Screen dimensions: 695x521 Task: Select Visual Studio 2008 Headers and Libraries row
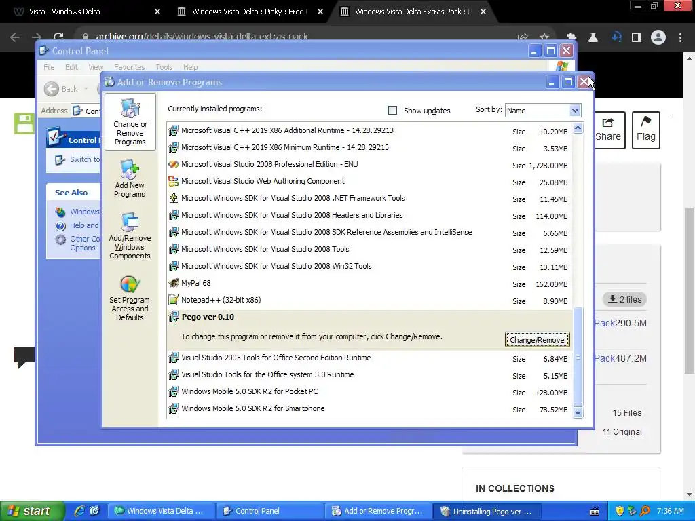(370, 215)
